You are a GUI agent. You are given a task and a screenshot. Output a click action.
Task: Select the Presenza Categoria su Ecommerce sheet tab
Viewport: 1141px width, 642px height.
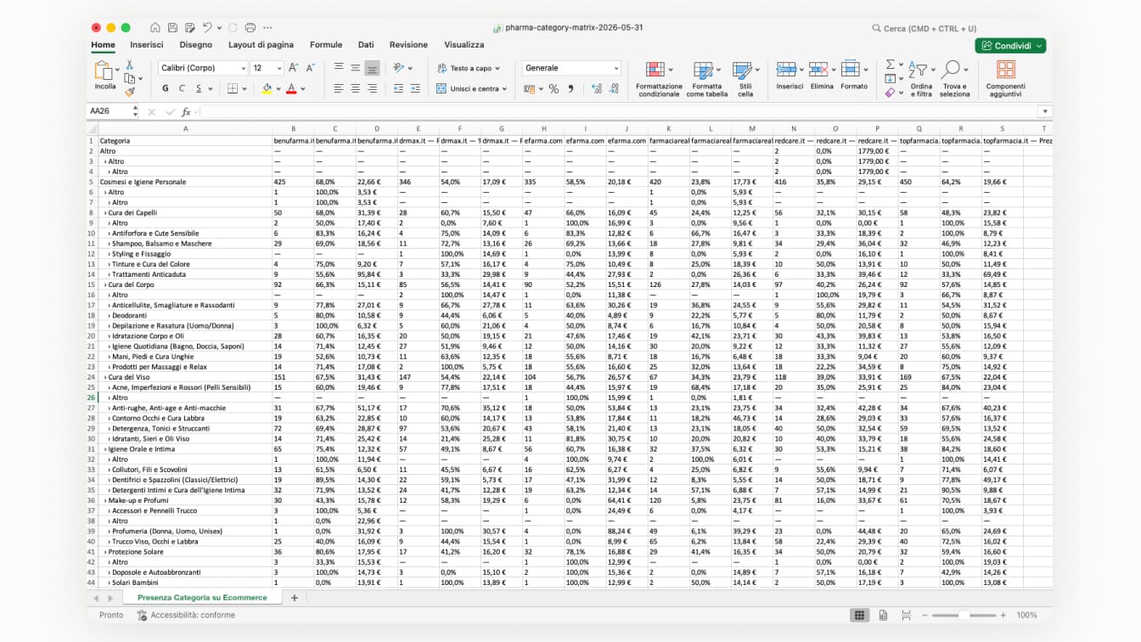click(202, 598)
